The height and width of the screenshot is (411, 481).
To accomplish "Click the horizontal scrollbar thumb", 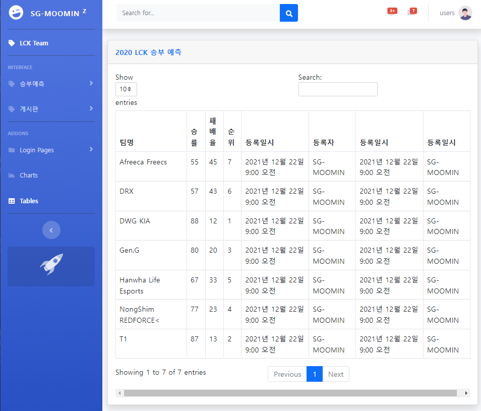I will click(x=290, y=393).
